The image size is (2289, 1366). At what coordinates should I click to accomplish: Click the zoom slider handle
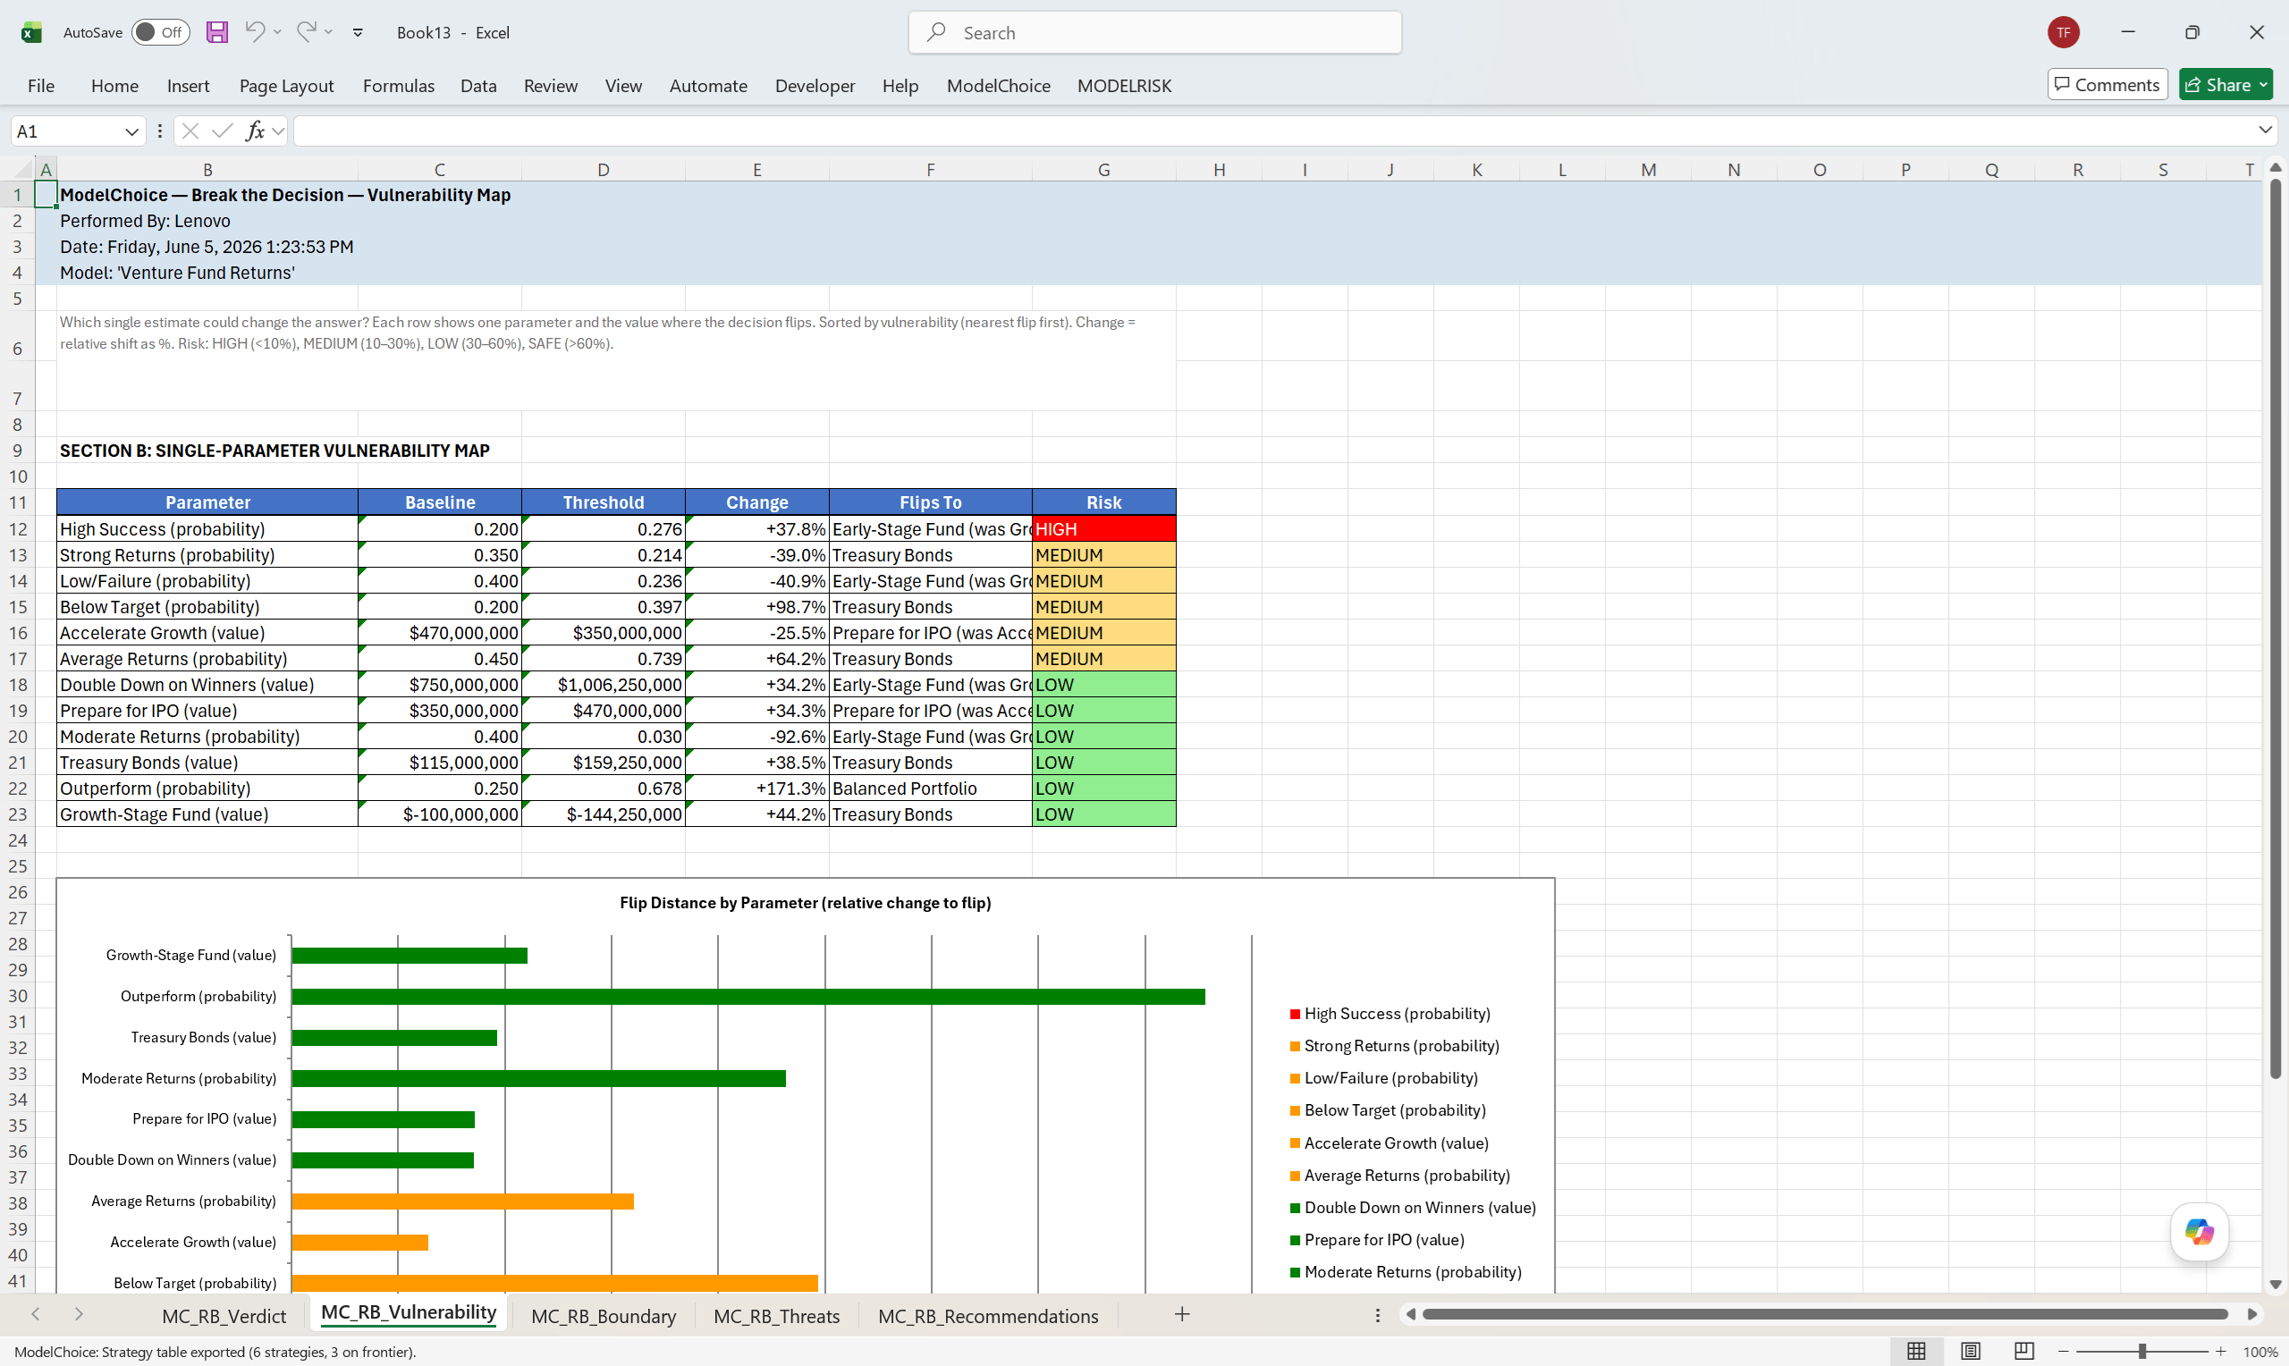click(x=2141, y=1352)
